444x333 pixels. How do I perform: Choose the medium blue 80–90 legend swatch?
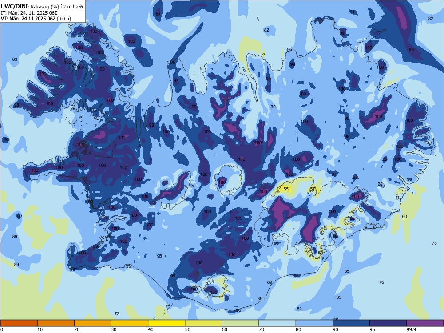314,323
